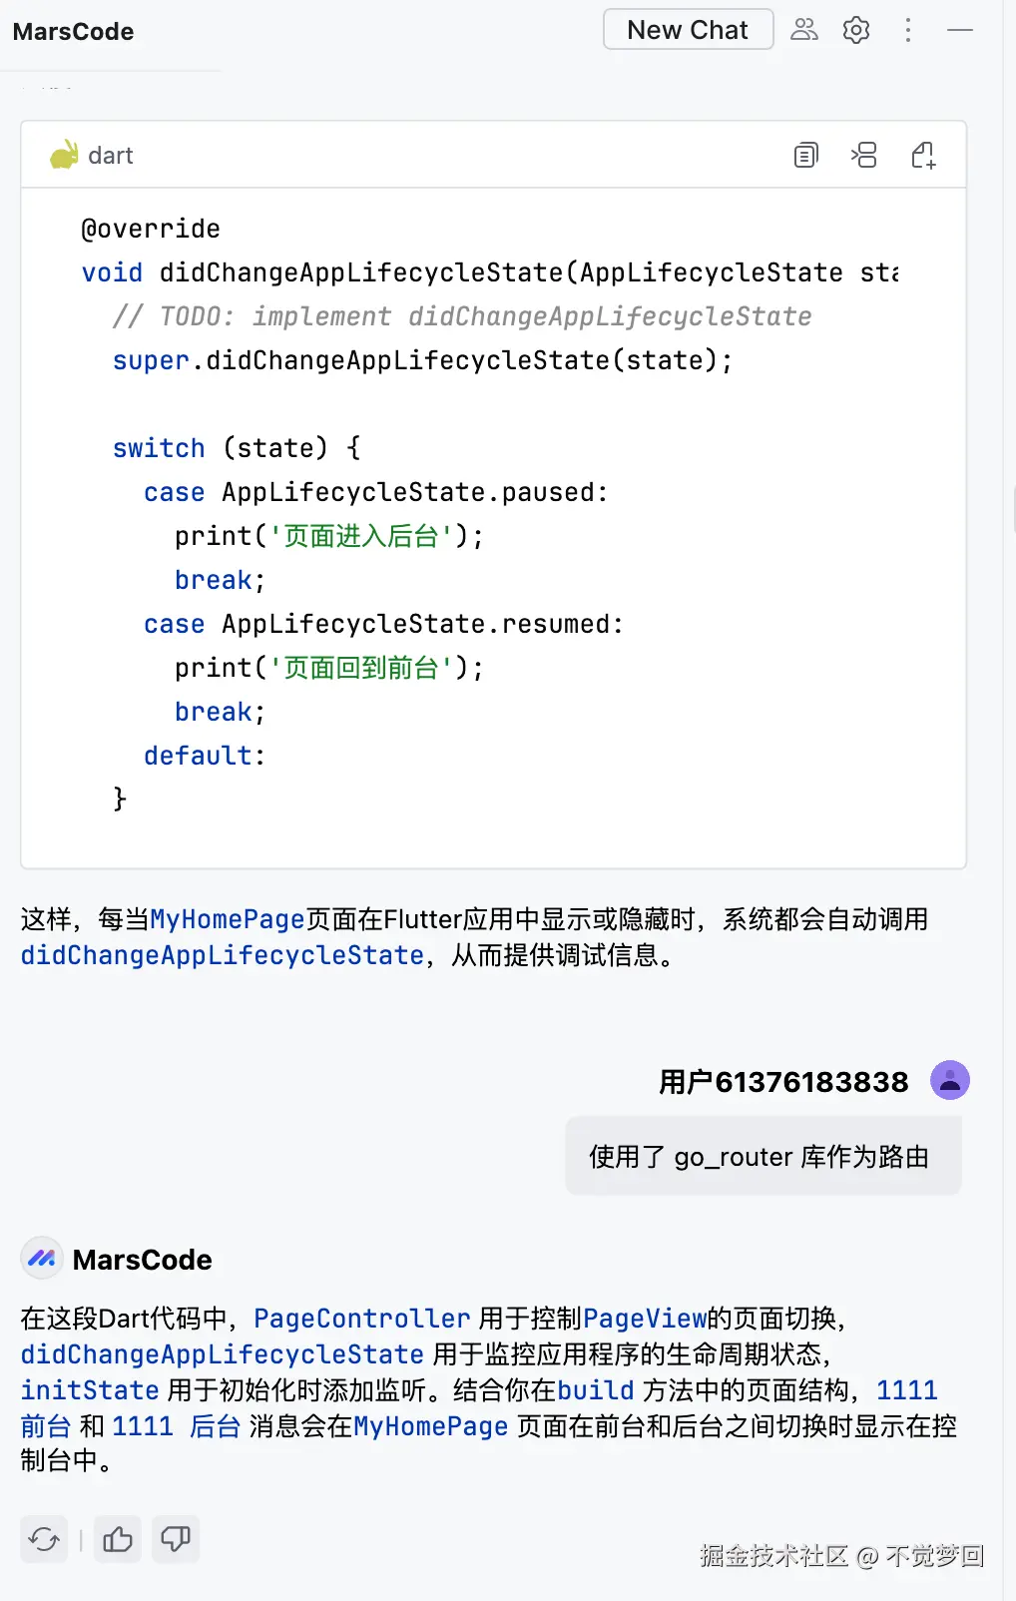
Task: Click the initState code reference
Action: pos(90,1390)
